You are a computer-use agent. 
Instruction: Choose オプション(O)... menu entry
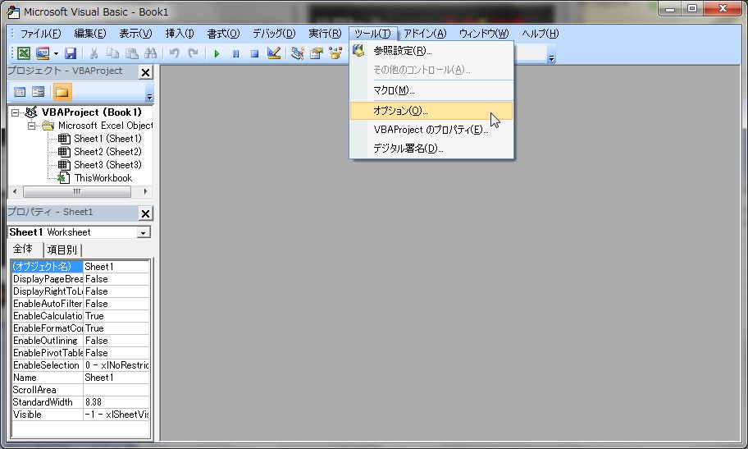(431, 110)
